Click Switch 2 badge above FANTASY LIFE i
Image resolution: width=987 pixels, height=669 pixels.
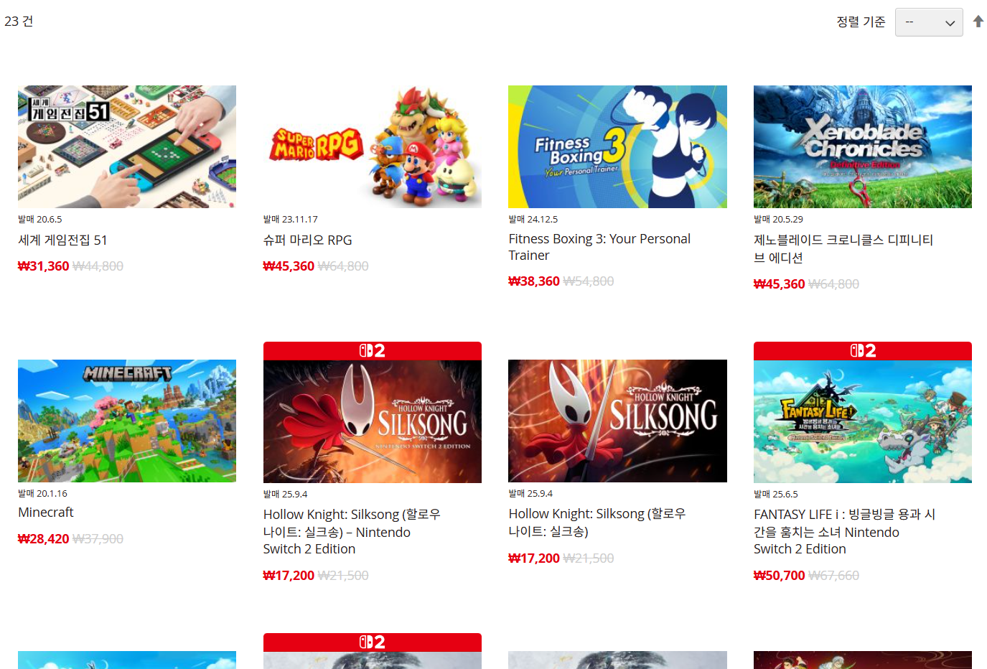point(862,350)
